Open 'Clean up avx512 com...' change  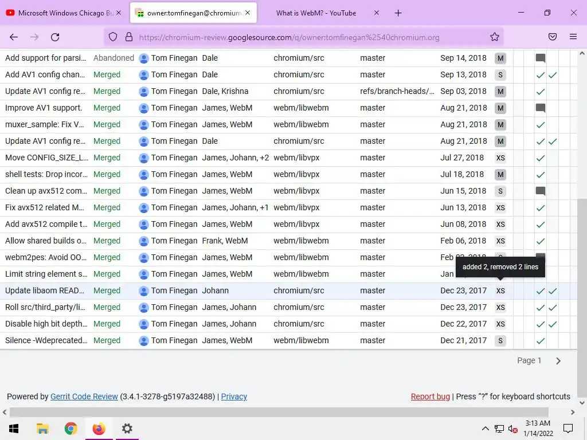pyautogui.click(x=46, y=191)
